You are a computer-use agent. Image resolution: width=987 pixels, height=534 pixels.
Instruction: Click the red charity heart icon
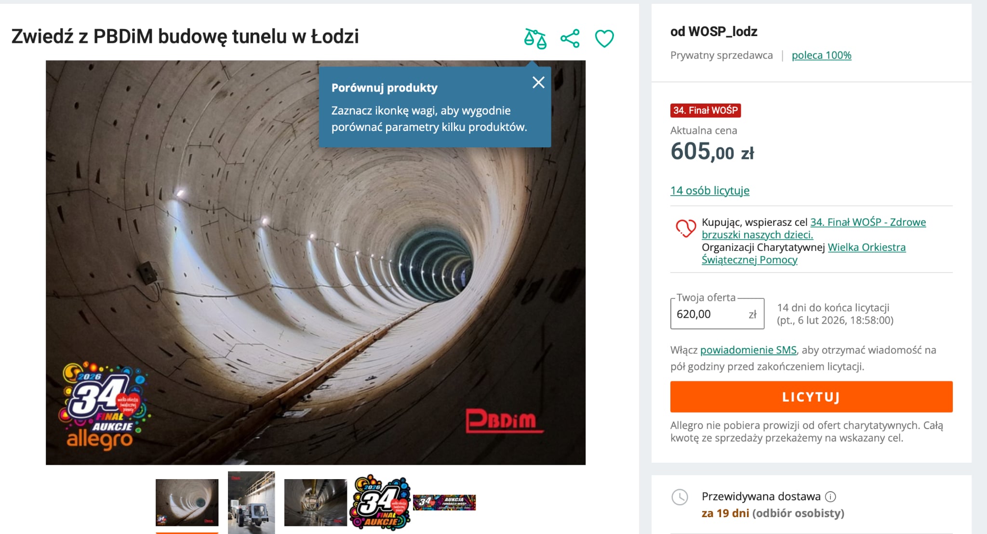coord(685,228)
